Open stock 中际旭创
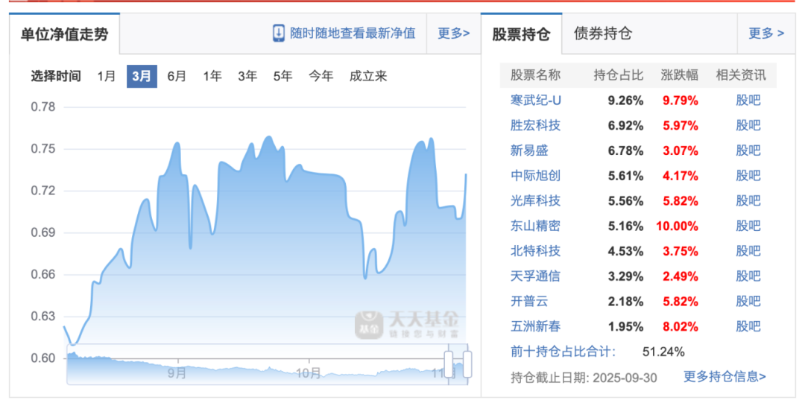The image size is (805, 400). click(x=535, y=176)
